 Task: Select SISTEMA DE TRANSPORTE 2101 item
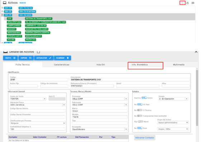tap(39, 19)
